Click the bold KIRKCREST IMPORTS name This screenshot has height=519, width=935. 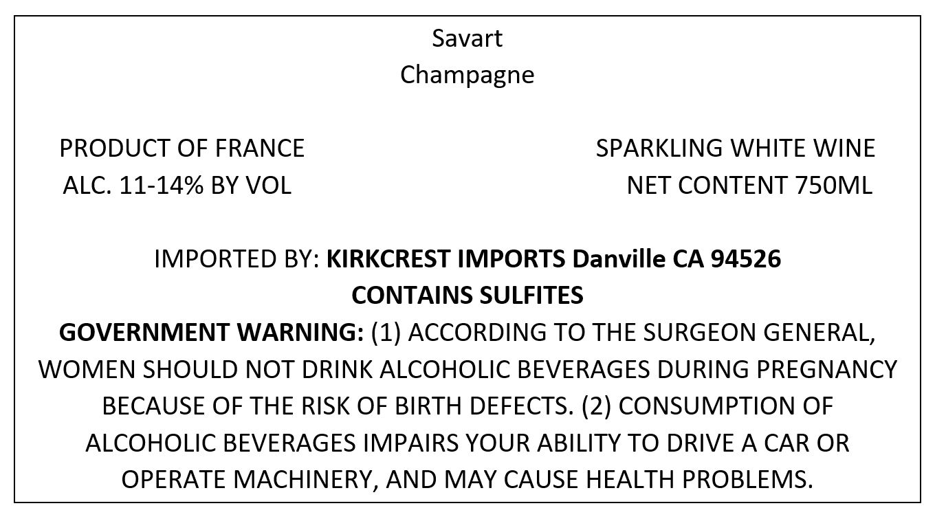pyautogui.click(x=446, y=259)
